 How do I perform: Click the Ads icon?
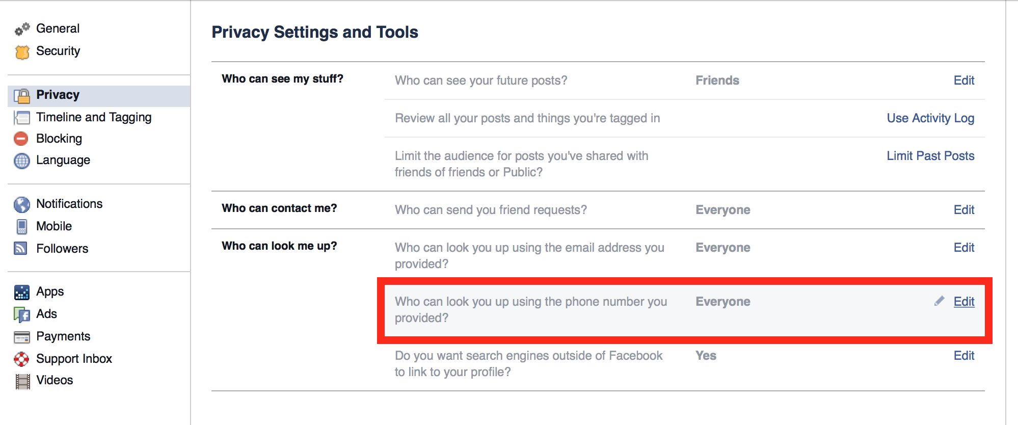pyautogui.click(x=22, y=314)
